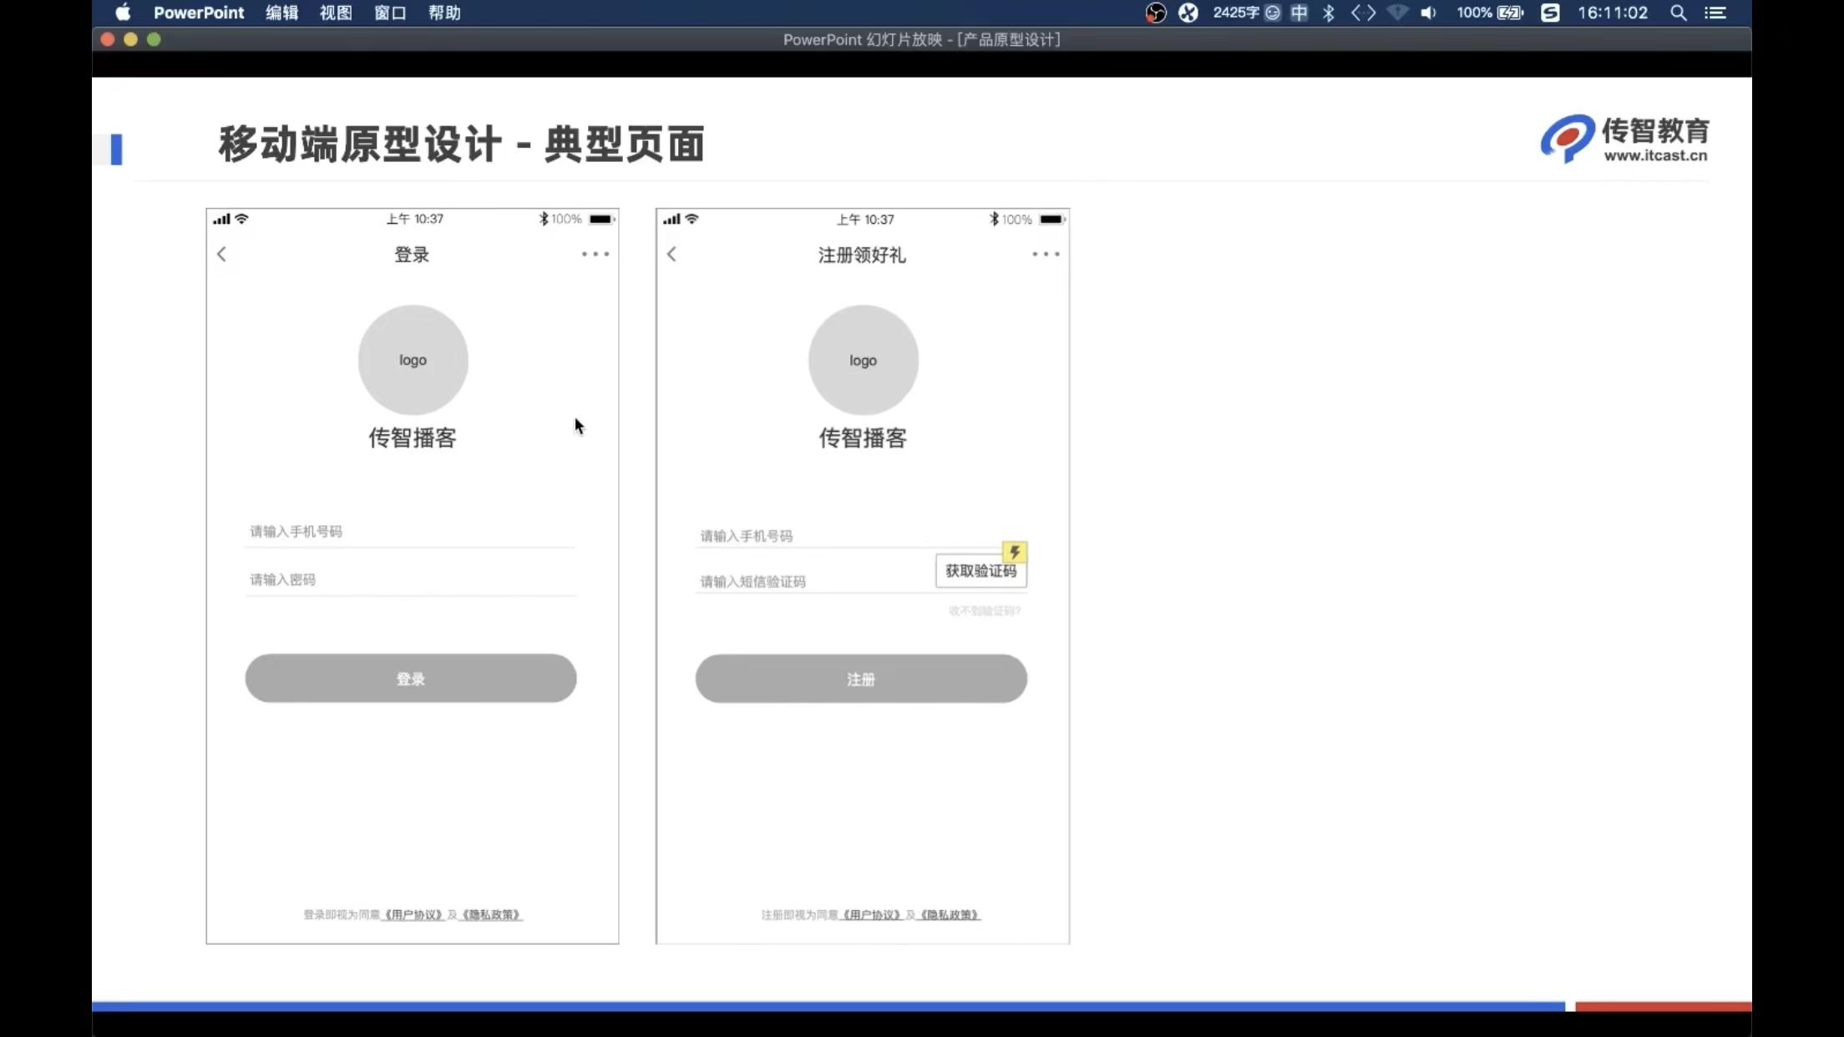
Task: Click the volume icon in menu bar
Action: click(x=1428, y=13)
